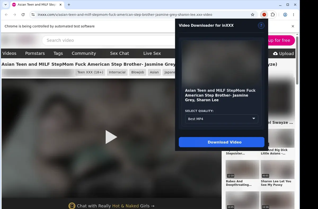Start playback with the large play triangle

111,137
